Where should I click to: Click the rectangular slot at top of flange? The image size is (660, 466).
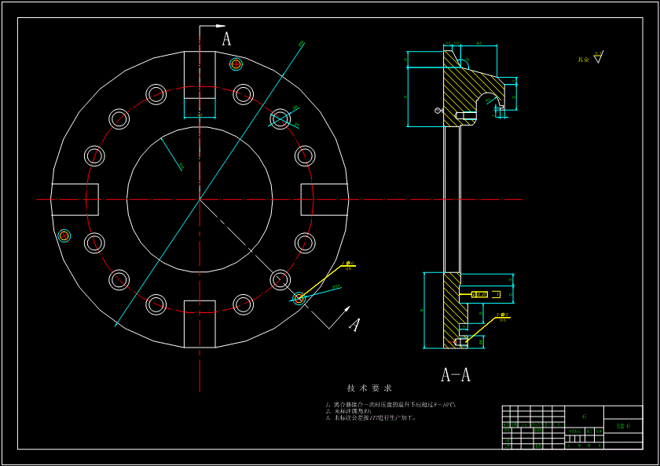[200, 75]
